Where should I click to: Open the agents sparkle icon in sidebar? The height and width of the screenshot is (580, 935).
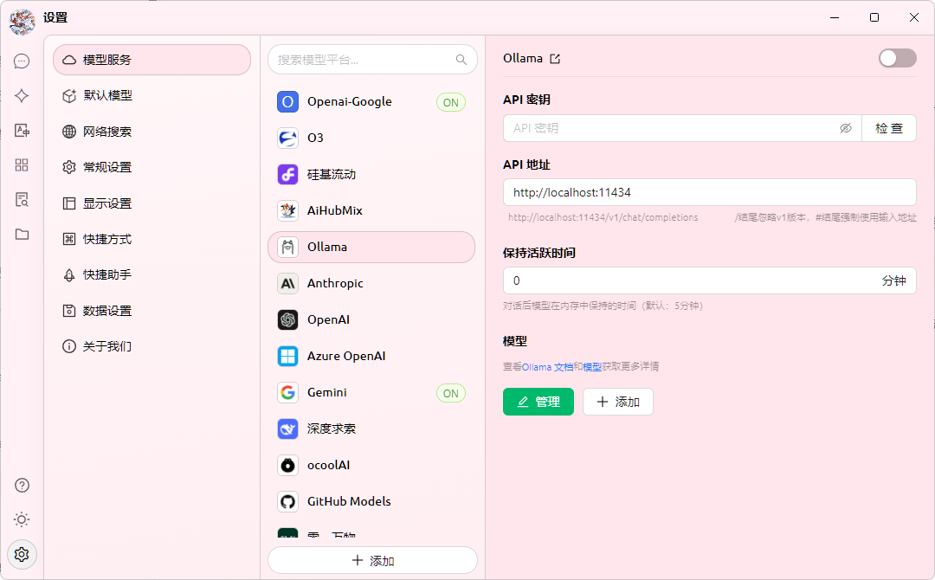pyautogui.click(x=22, y=96)
